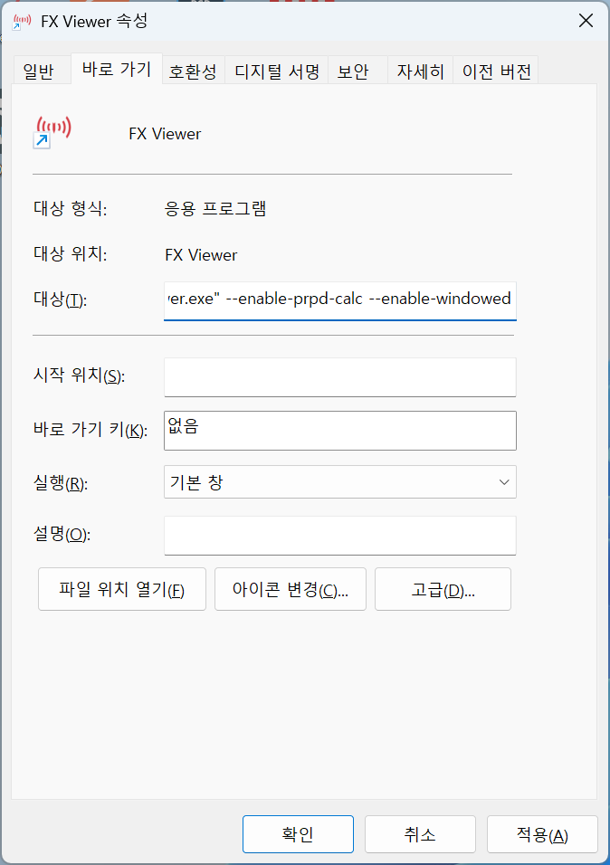
Task: Click the 대상 위치 value FX Viewer
Action: pyautogui.click(x=201, y=255)
